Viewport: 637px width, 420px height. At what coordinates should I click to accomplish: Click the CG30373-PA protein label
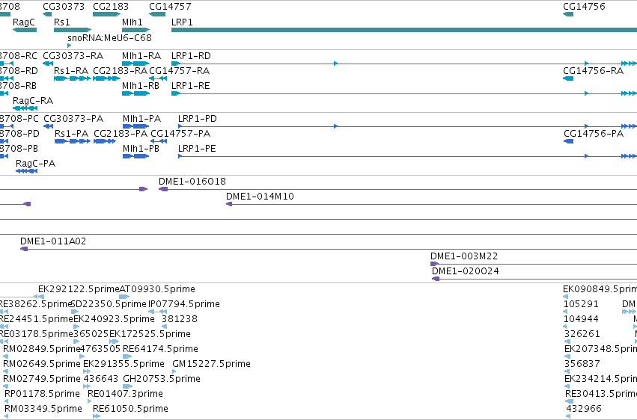73,118
